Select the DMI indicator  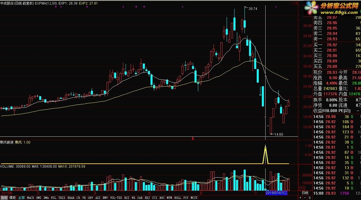tap(38, 198)
